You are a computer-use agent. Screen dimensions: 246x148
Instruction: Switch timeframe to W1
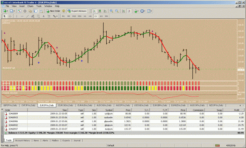tap(101, 16)
